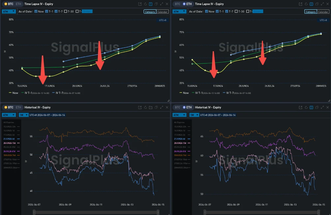Click the blue "2" count badge in ETH panel header
The width and height of the screenshot is (331, 215).
tap(311, 4)
